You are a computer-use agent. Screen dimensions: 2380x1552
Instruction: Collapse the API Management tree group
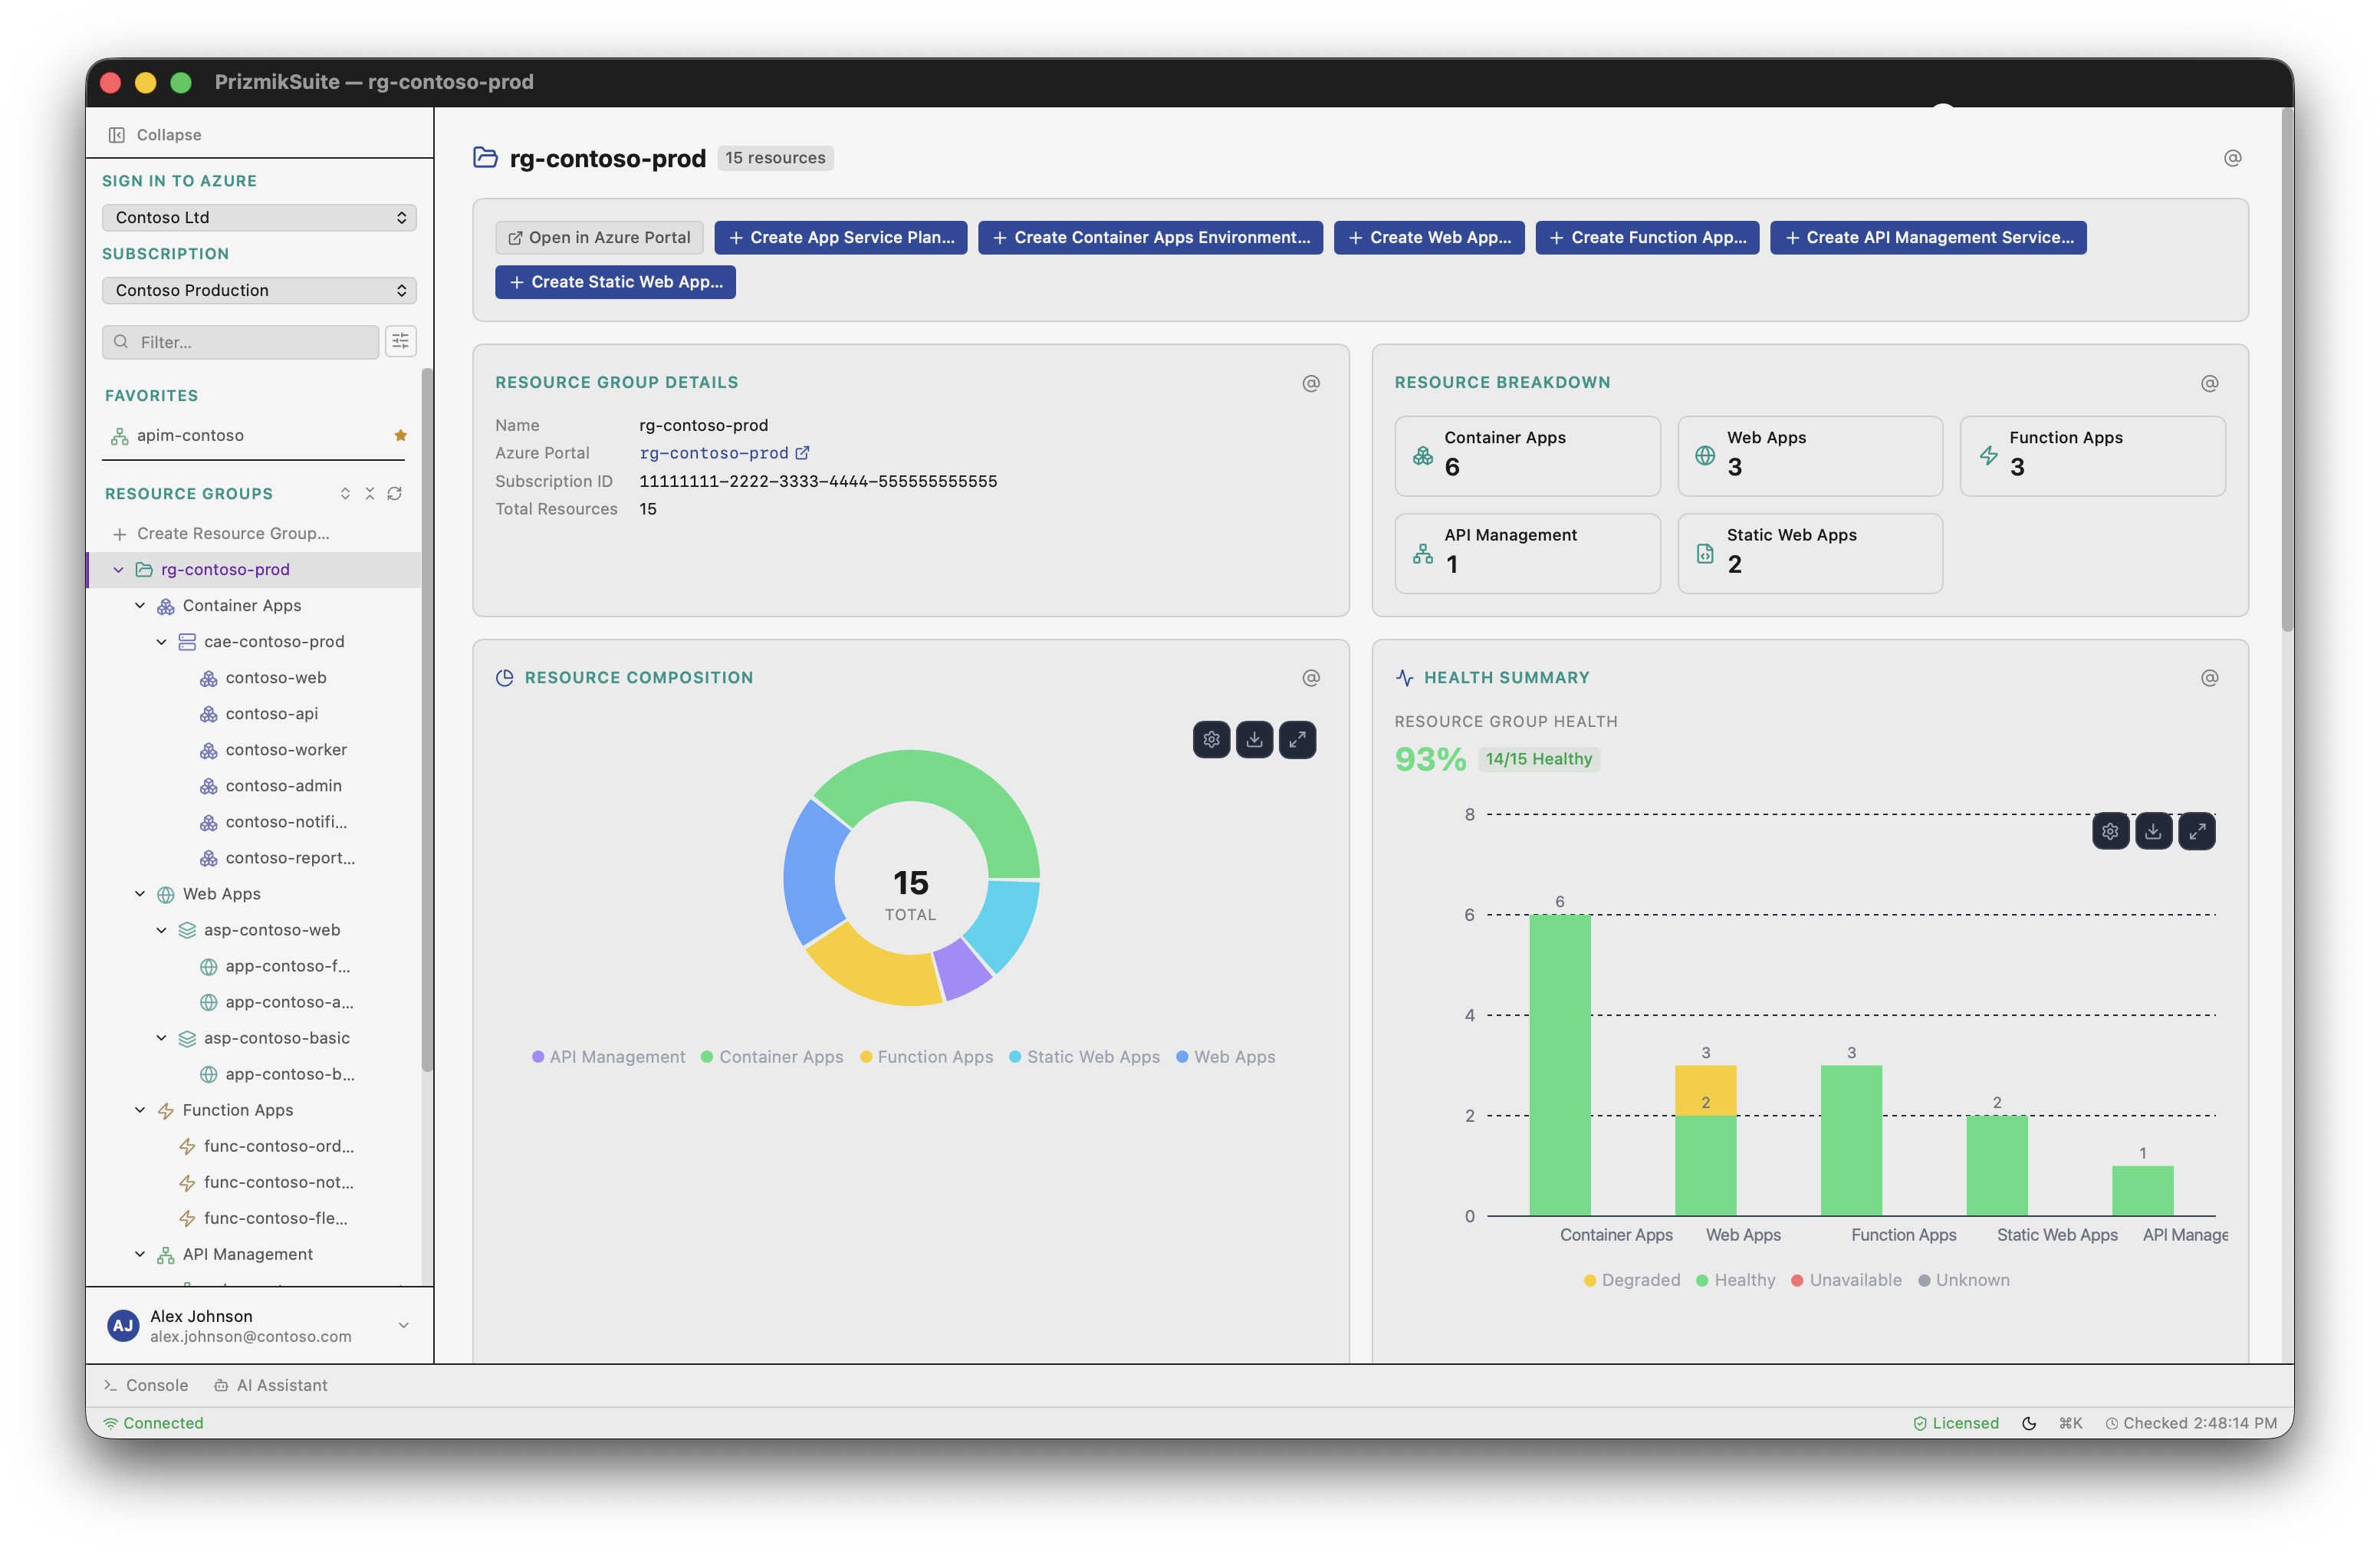(140, 1253)
